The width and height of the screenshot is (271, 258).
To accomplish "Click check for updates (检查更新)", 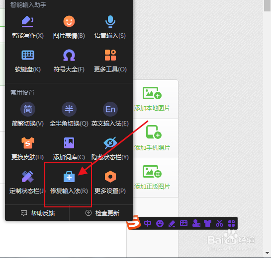I will click(102, 213).
